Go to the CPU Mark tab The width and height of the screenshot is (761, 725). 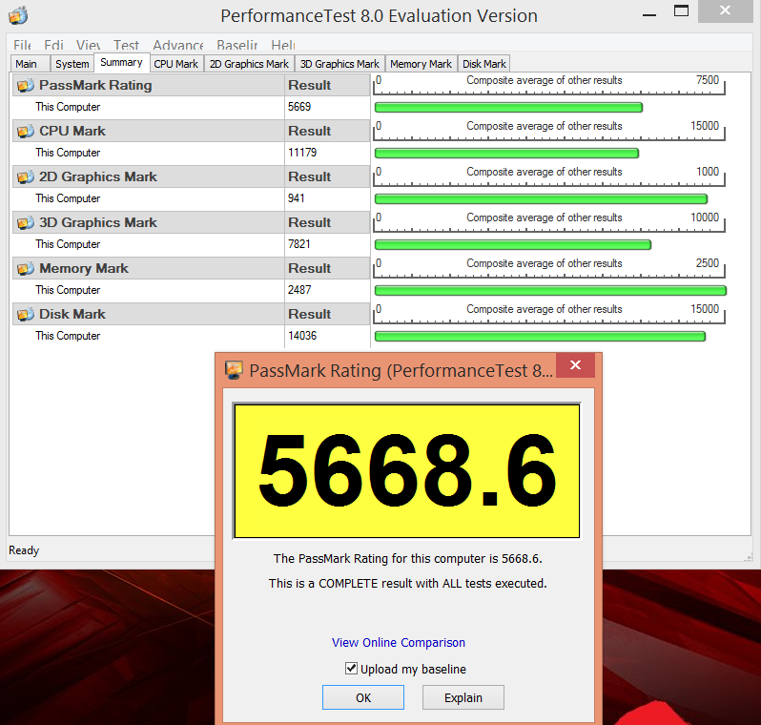click(176, 64)
